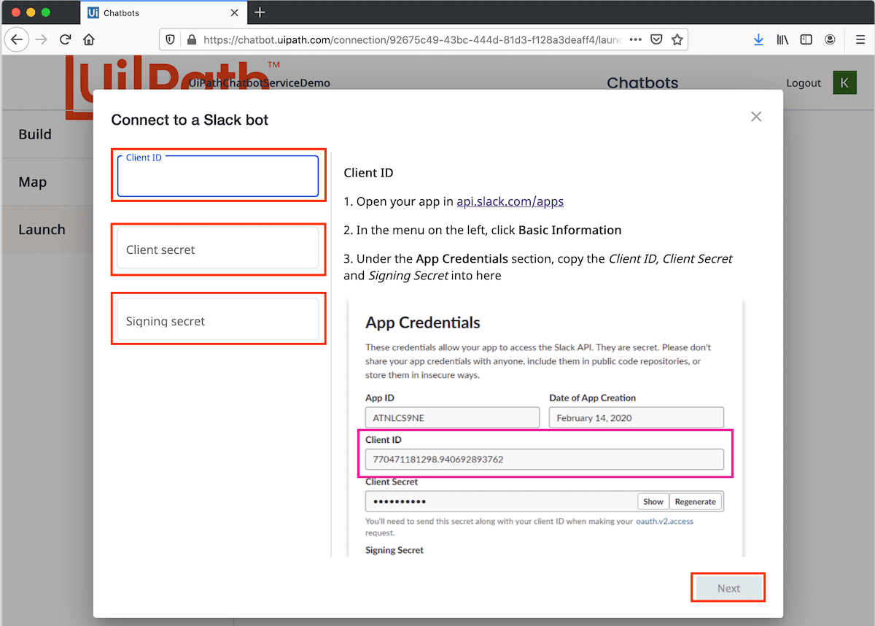Toggle the browser sidebar view

click(806, 39)
